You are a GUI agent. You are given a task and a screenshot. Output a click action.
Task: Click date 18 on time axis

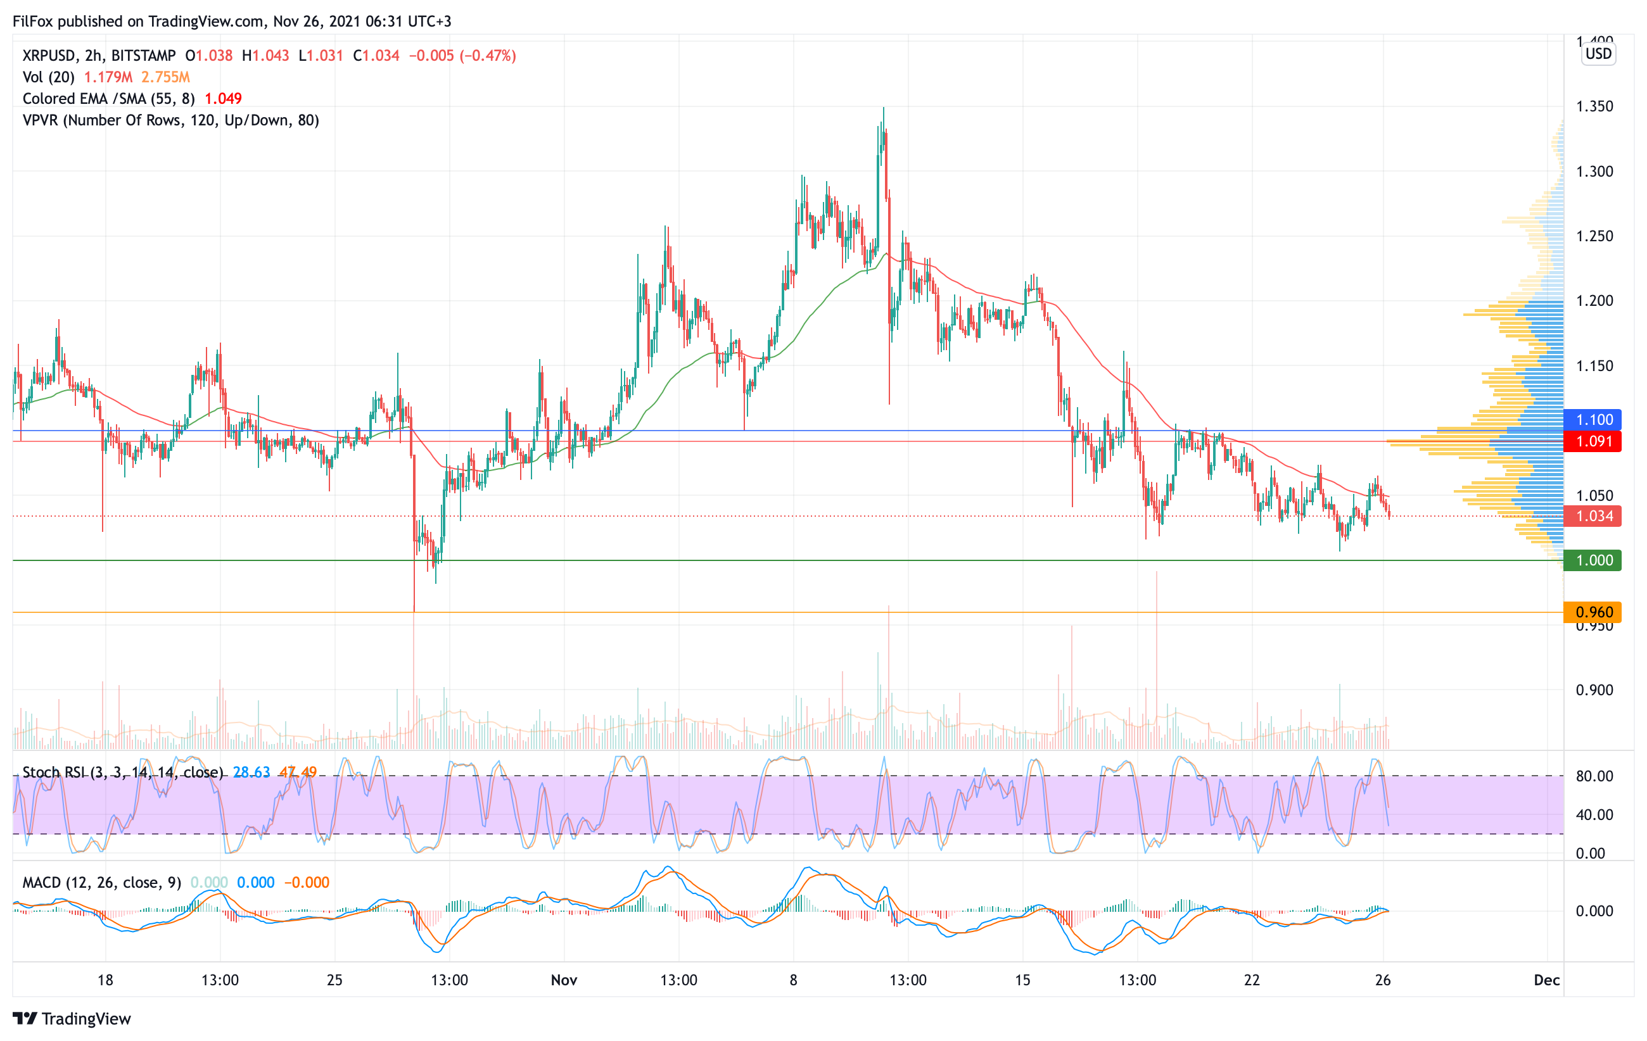pos(105,980)
